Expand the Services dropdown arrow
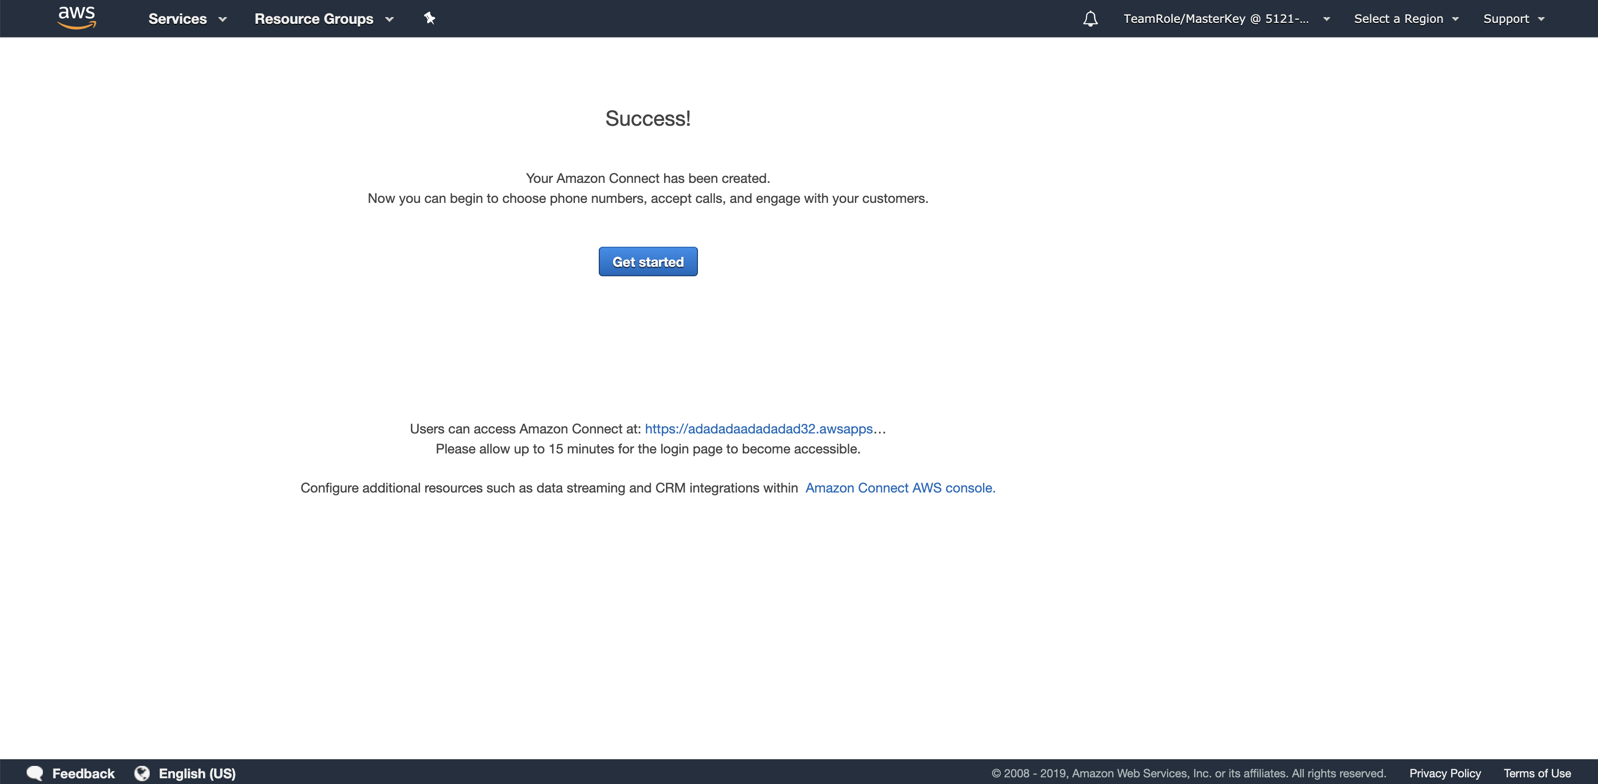The height and width of the screenshot is (784, 1598). click(x=223, y=19)
